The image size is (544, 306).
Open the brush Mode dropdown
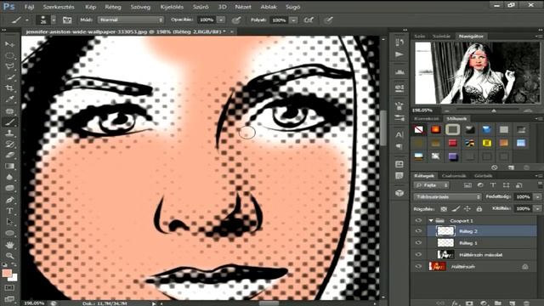click(x=131, y=20)
